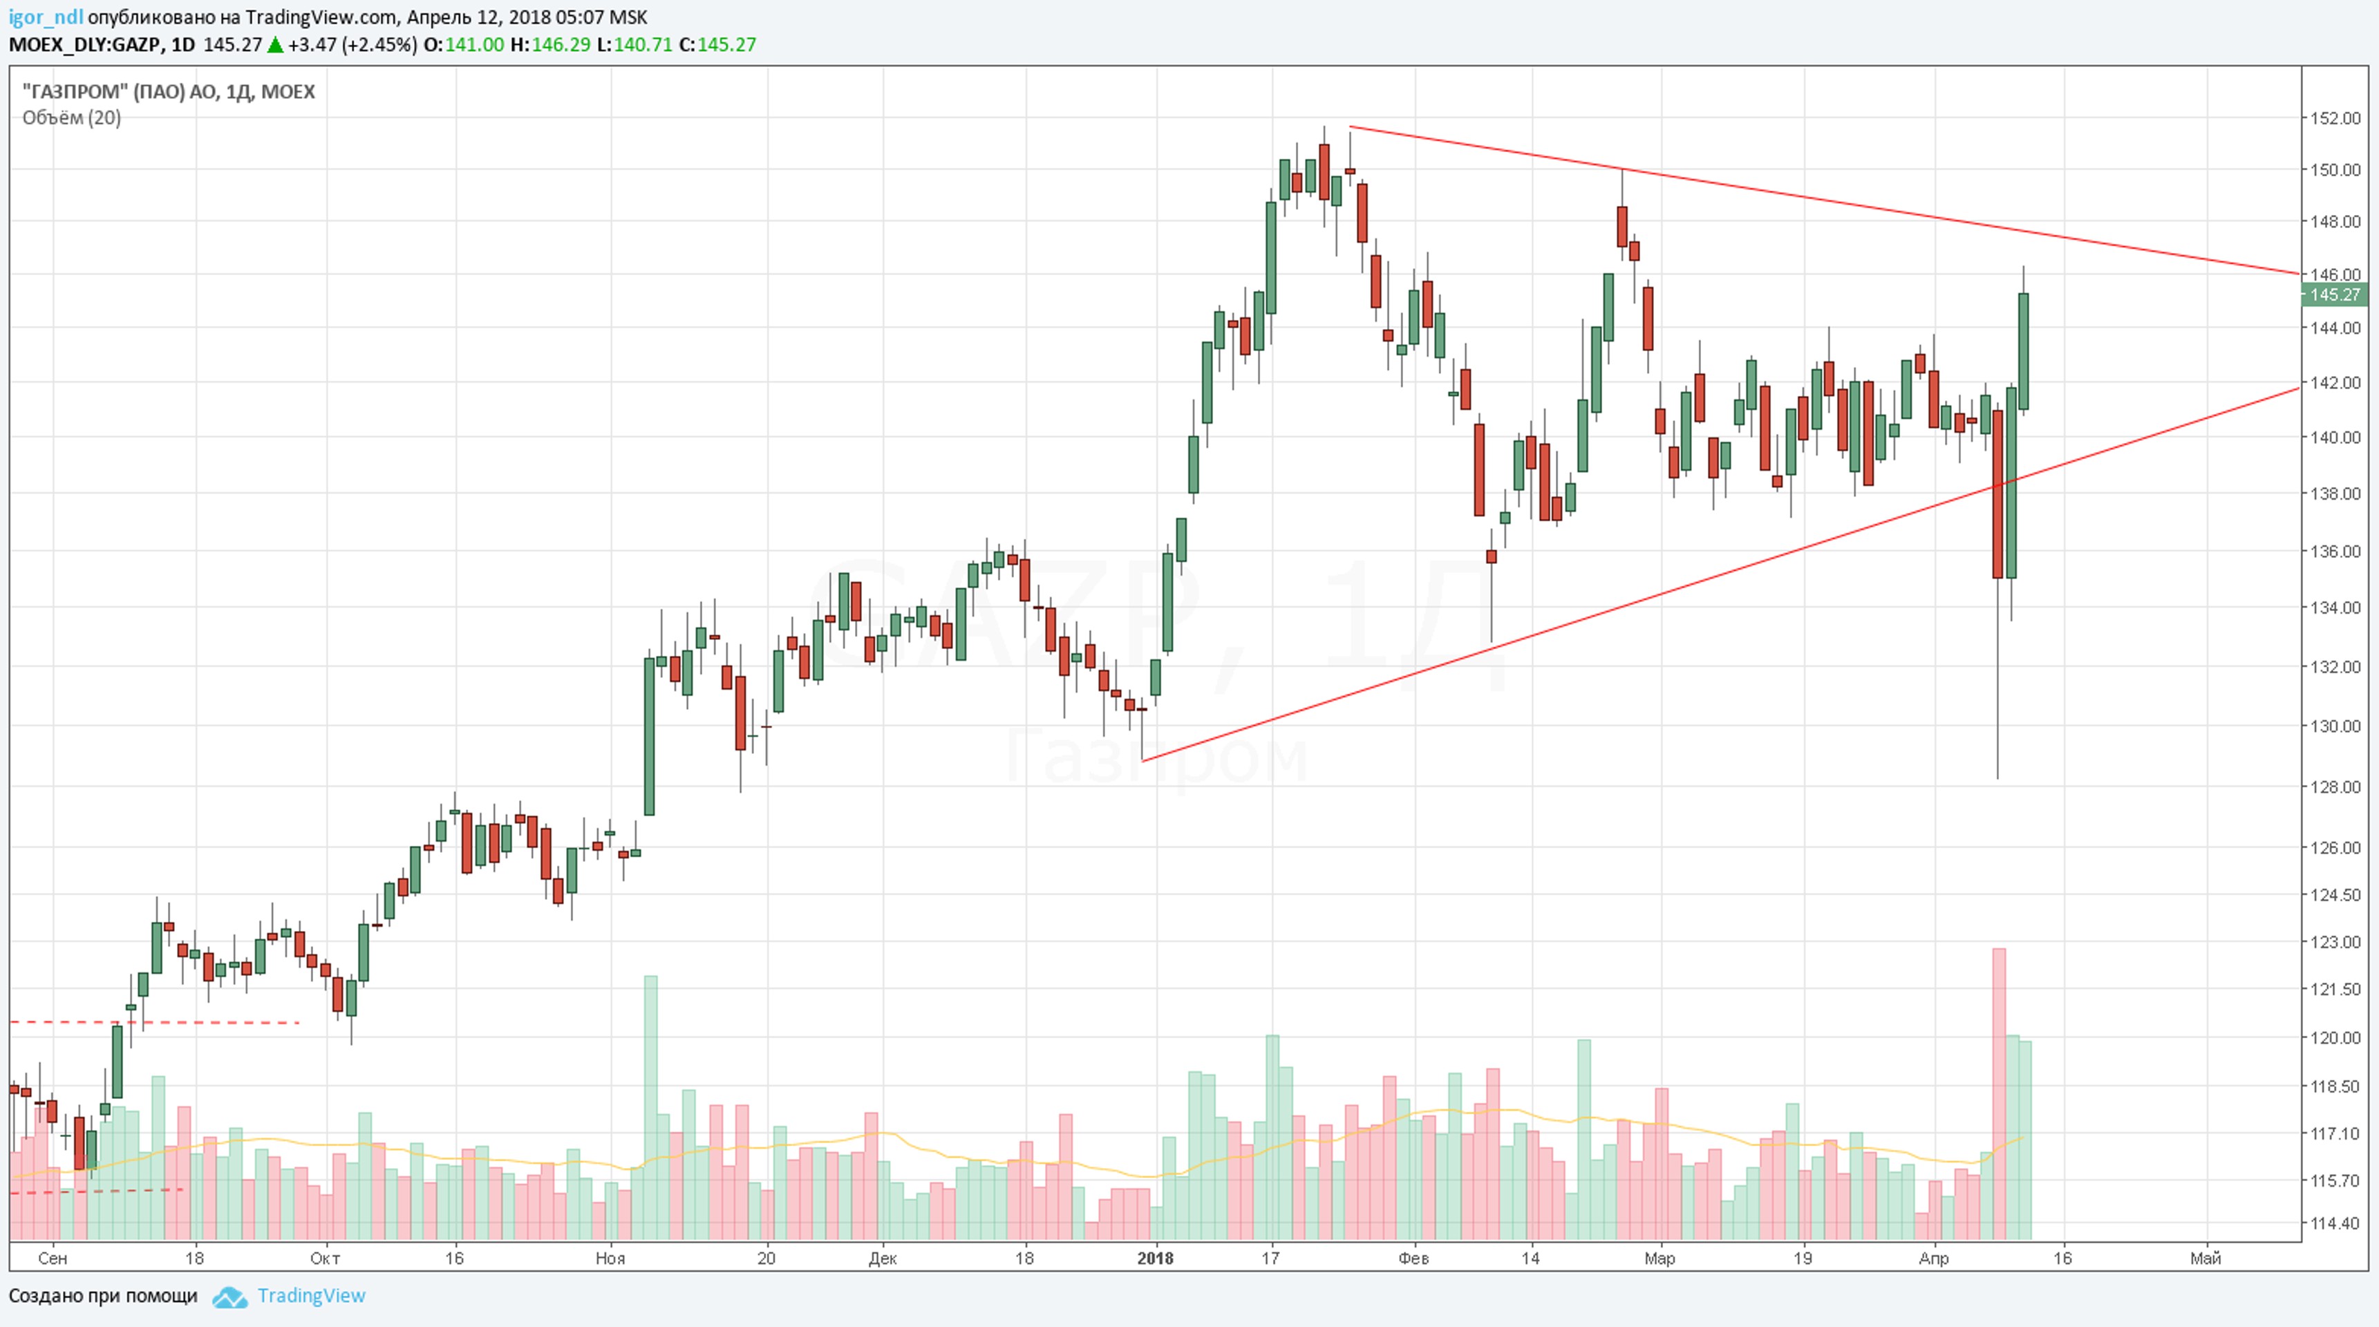Viewport: 2379px width, 1327px height.
Task: Click the TradingView cloud logo icon
Action: pos(229,1297)
